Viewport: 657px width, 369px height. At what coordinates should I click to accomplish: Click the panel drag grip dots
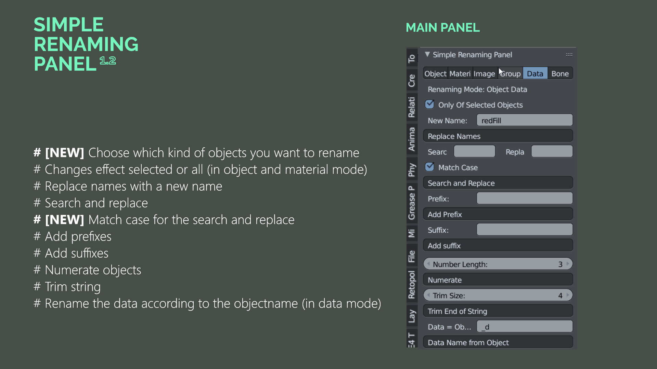point(569,55)
